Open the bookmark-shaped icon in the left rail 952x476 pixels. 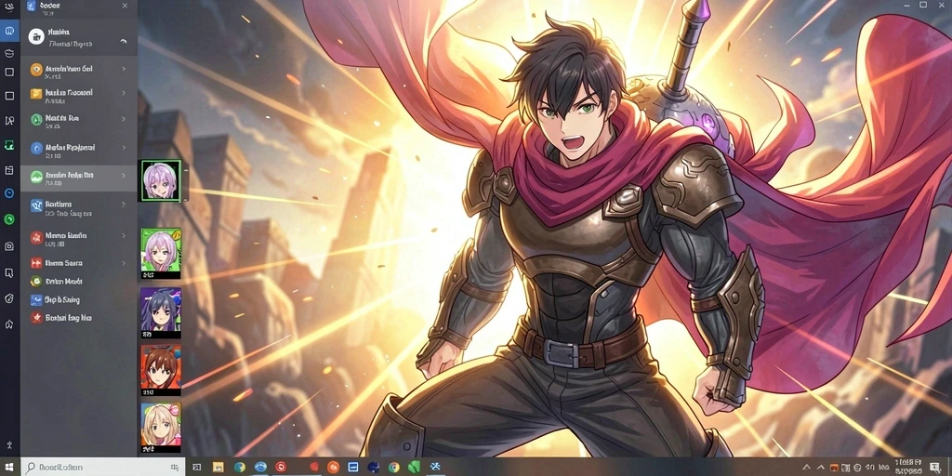[9, 272]
